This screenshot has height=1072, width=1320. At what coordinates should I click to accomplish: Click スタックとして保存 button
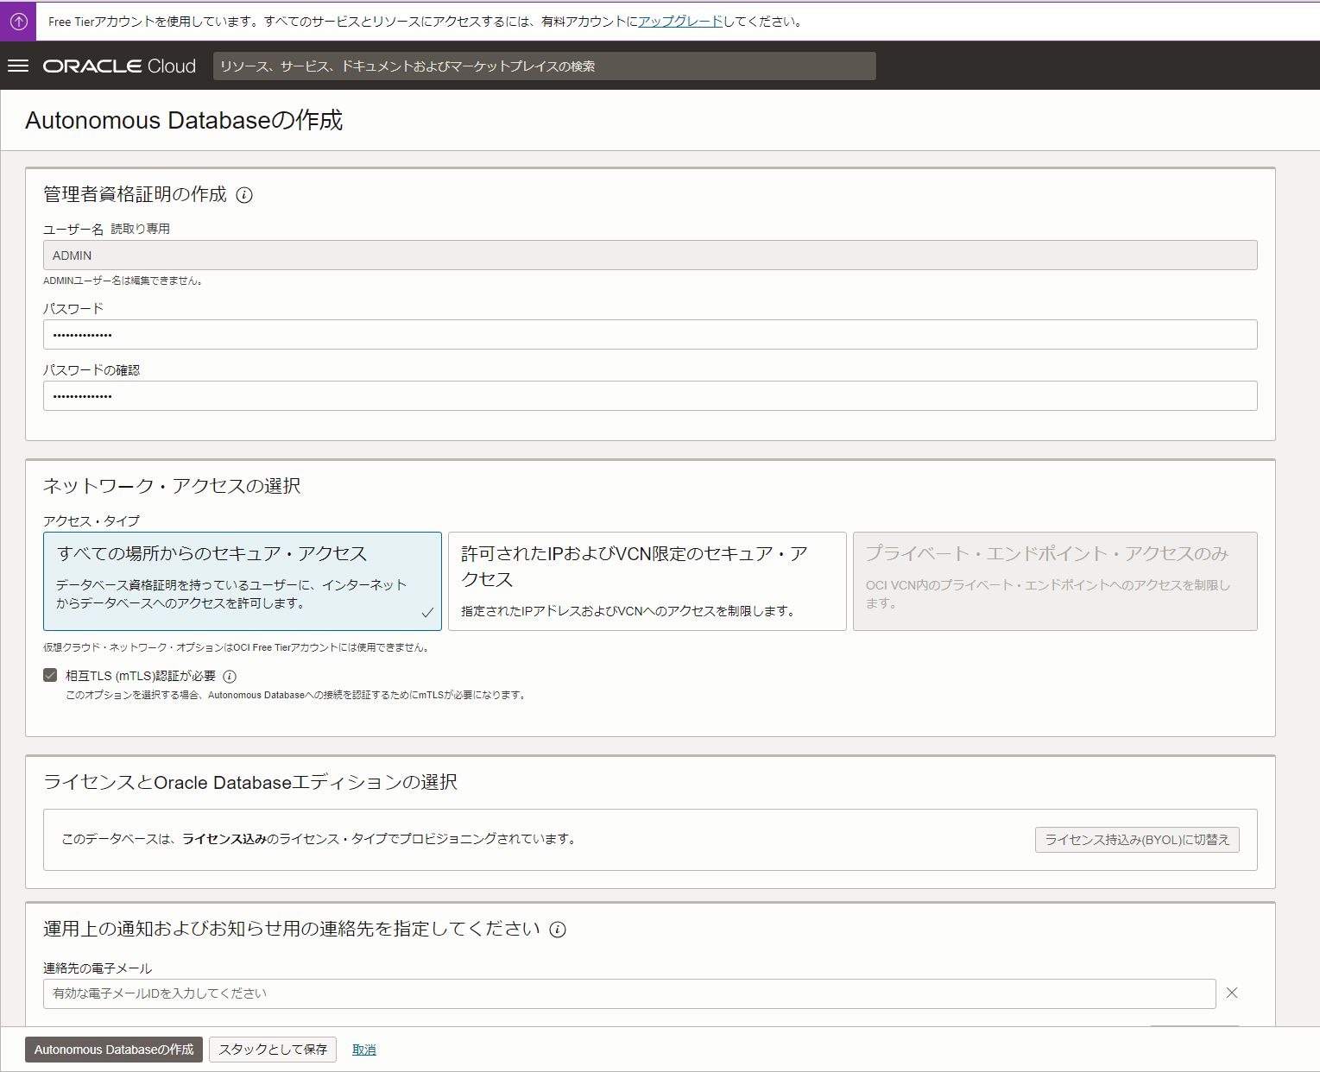(x=273, y=1050)
